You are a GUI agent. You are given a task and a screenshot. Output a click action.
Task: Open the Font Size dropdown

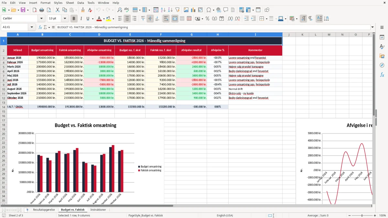[65, 19]
